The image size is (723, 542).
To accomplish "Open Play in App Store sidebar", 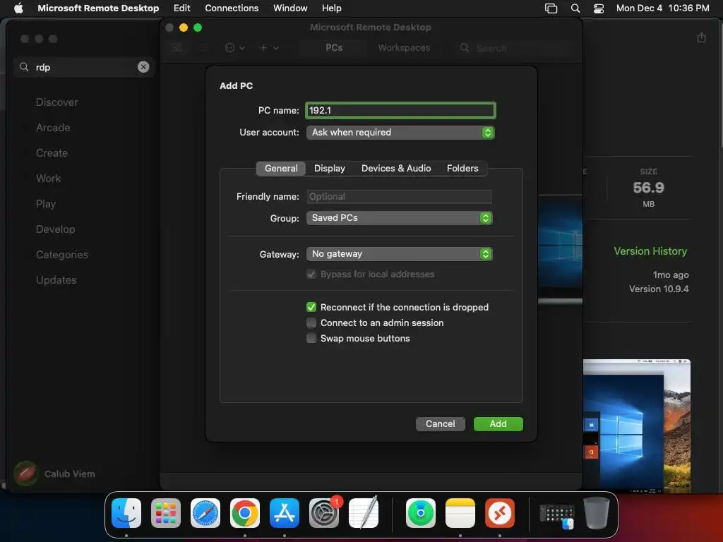I will [46, 204].
